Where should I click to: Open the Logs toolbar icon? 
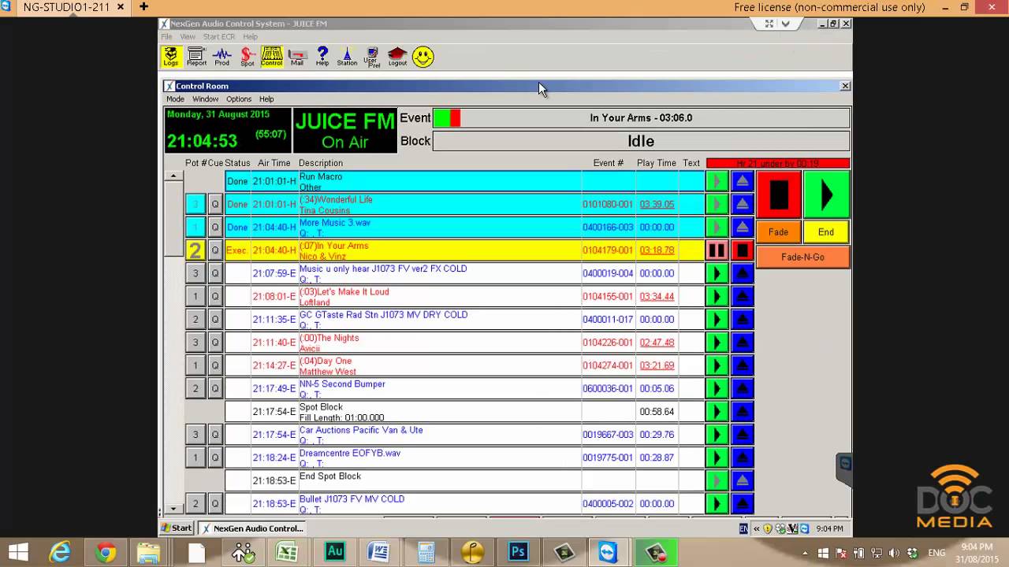[x=171, y=57]
